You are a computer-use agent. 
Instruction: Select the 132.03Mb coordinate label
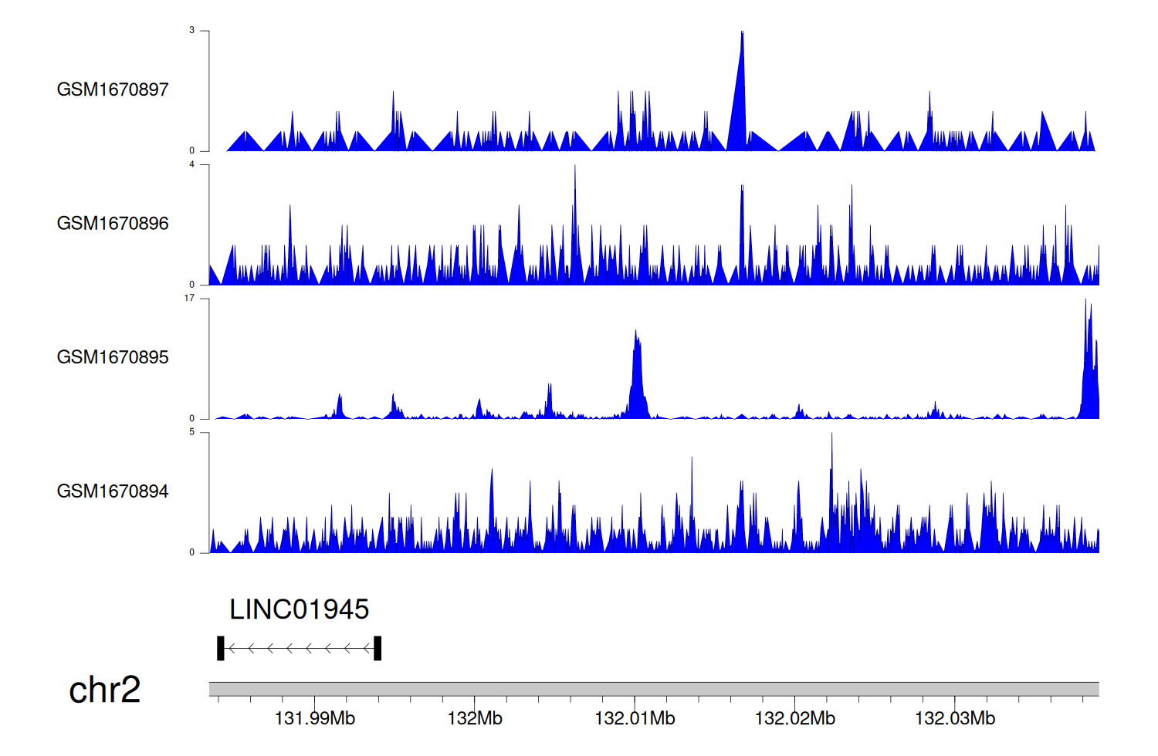coord(955,719)
